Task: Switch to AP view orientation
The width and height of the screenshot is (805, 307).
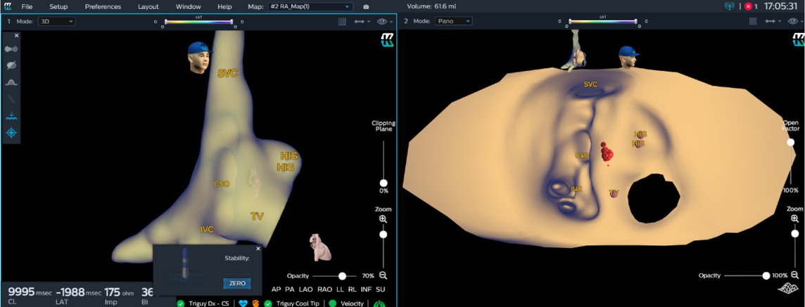Action: pos(277,289)
